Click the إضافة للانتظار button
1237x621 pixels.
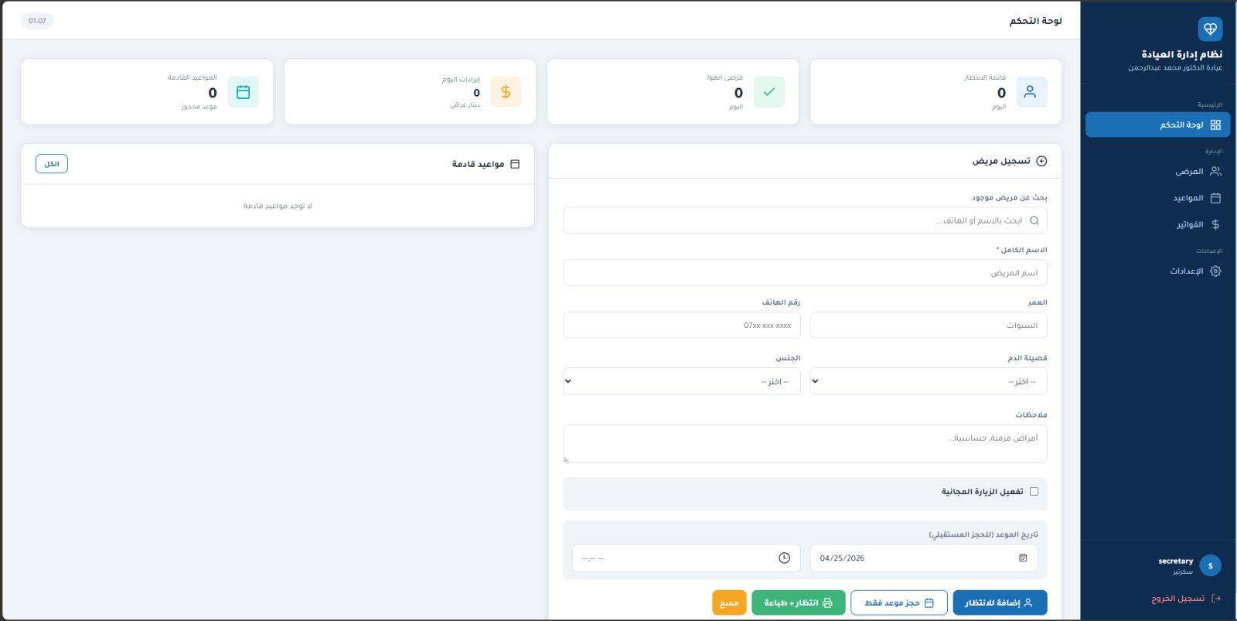click(x=1000, y=602)
